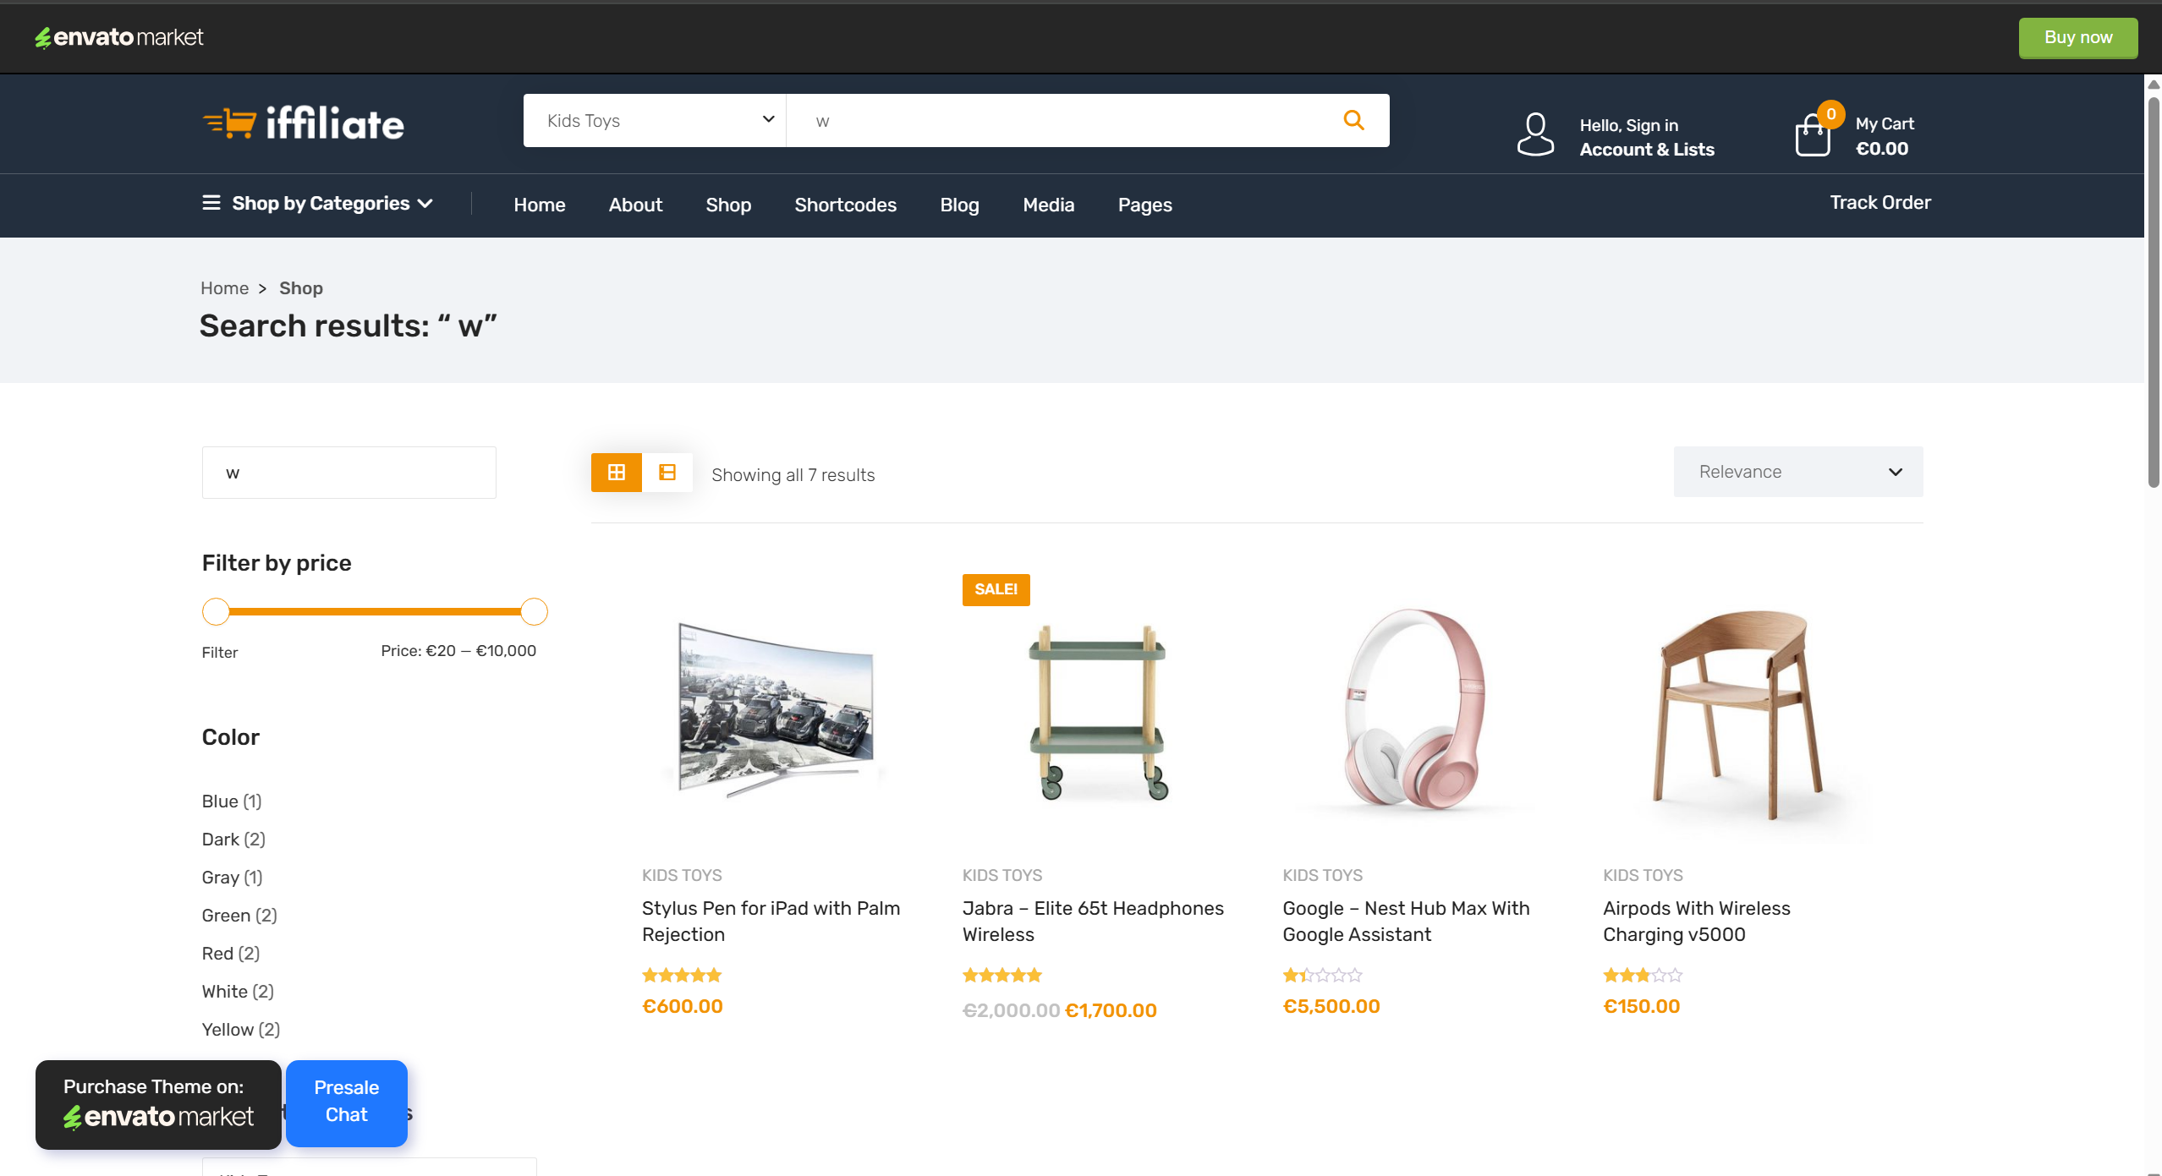Filter by color Blue (1)

pyautogui.click(x=232, y=801)
